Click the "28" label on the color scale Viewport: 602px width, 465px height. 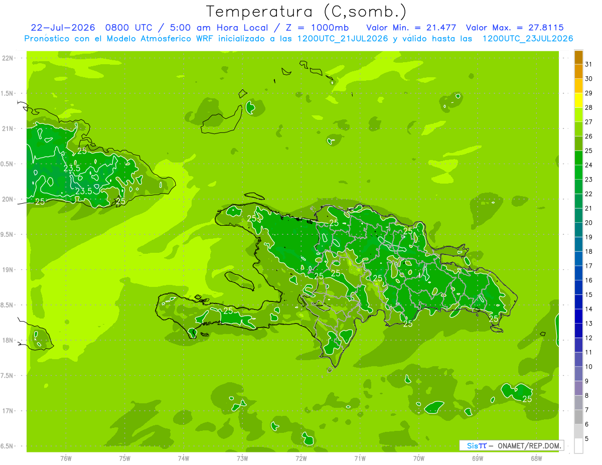588,107
